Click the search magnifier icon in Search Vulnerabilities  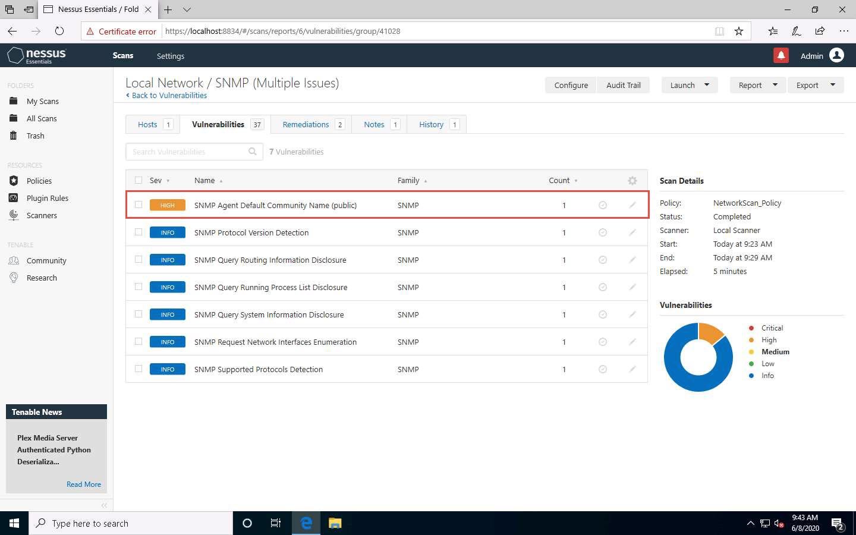click(x=252, y=152)
